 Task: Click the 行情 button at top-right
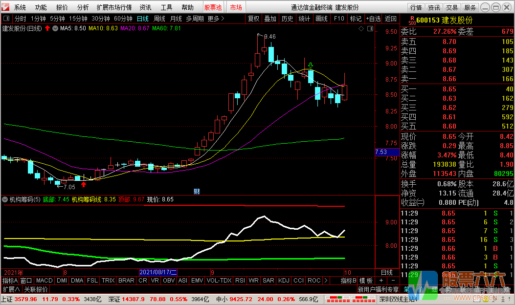coord(416,7)
